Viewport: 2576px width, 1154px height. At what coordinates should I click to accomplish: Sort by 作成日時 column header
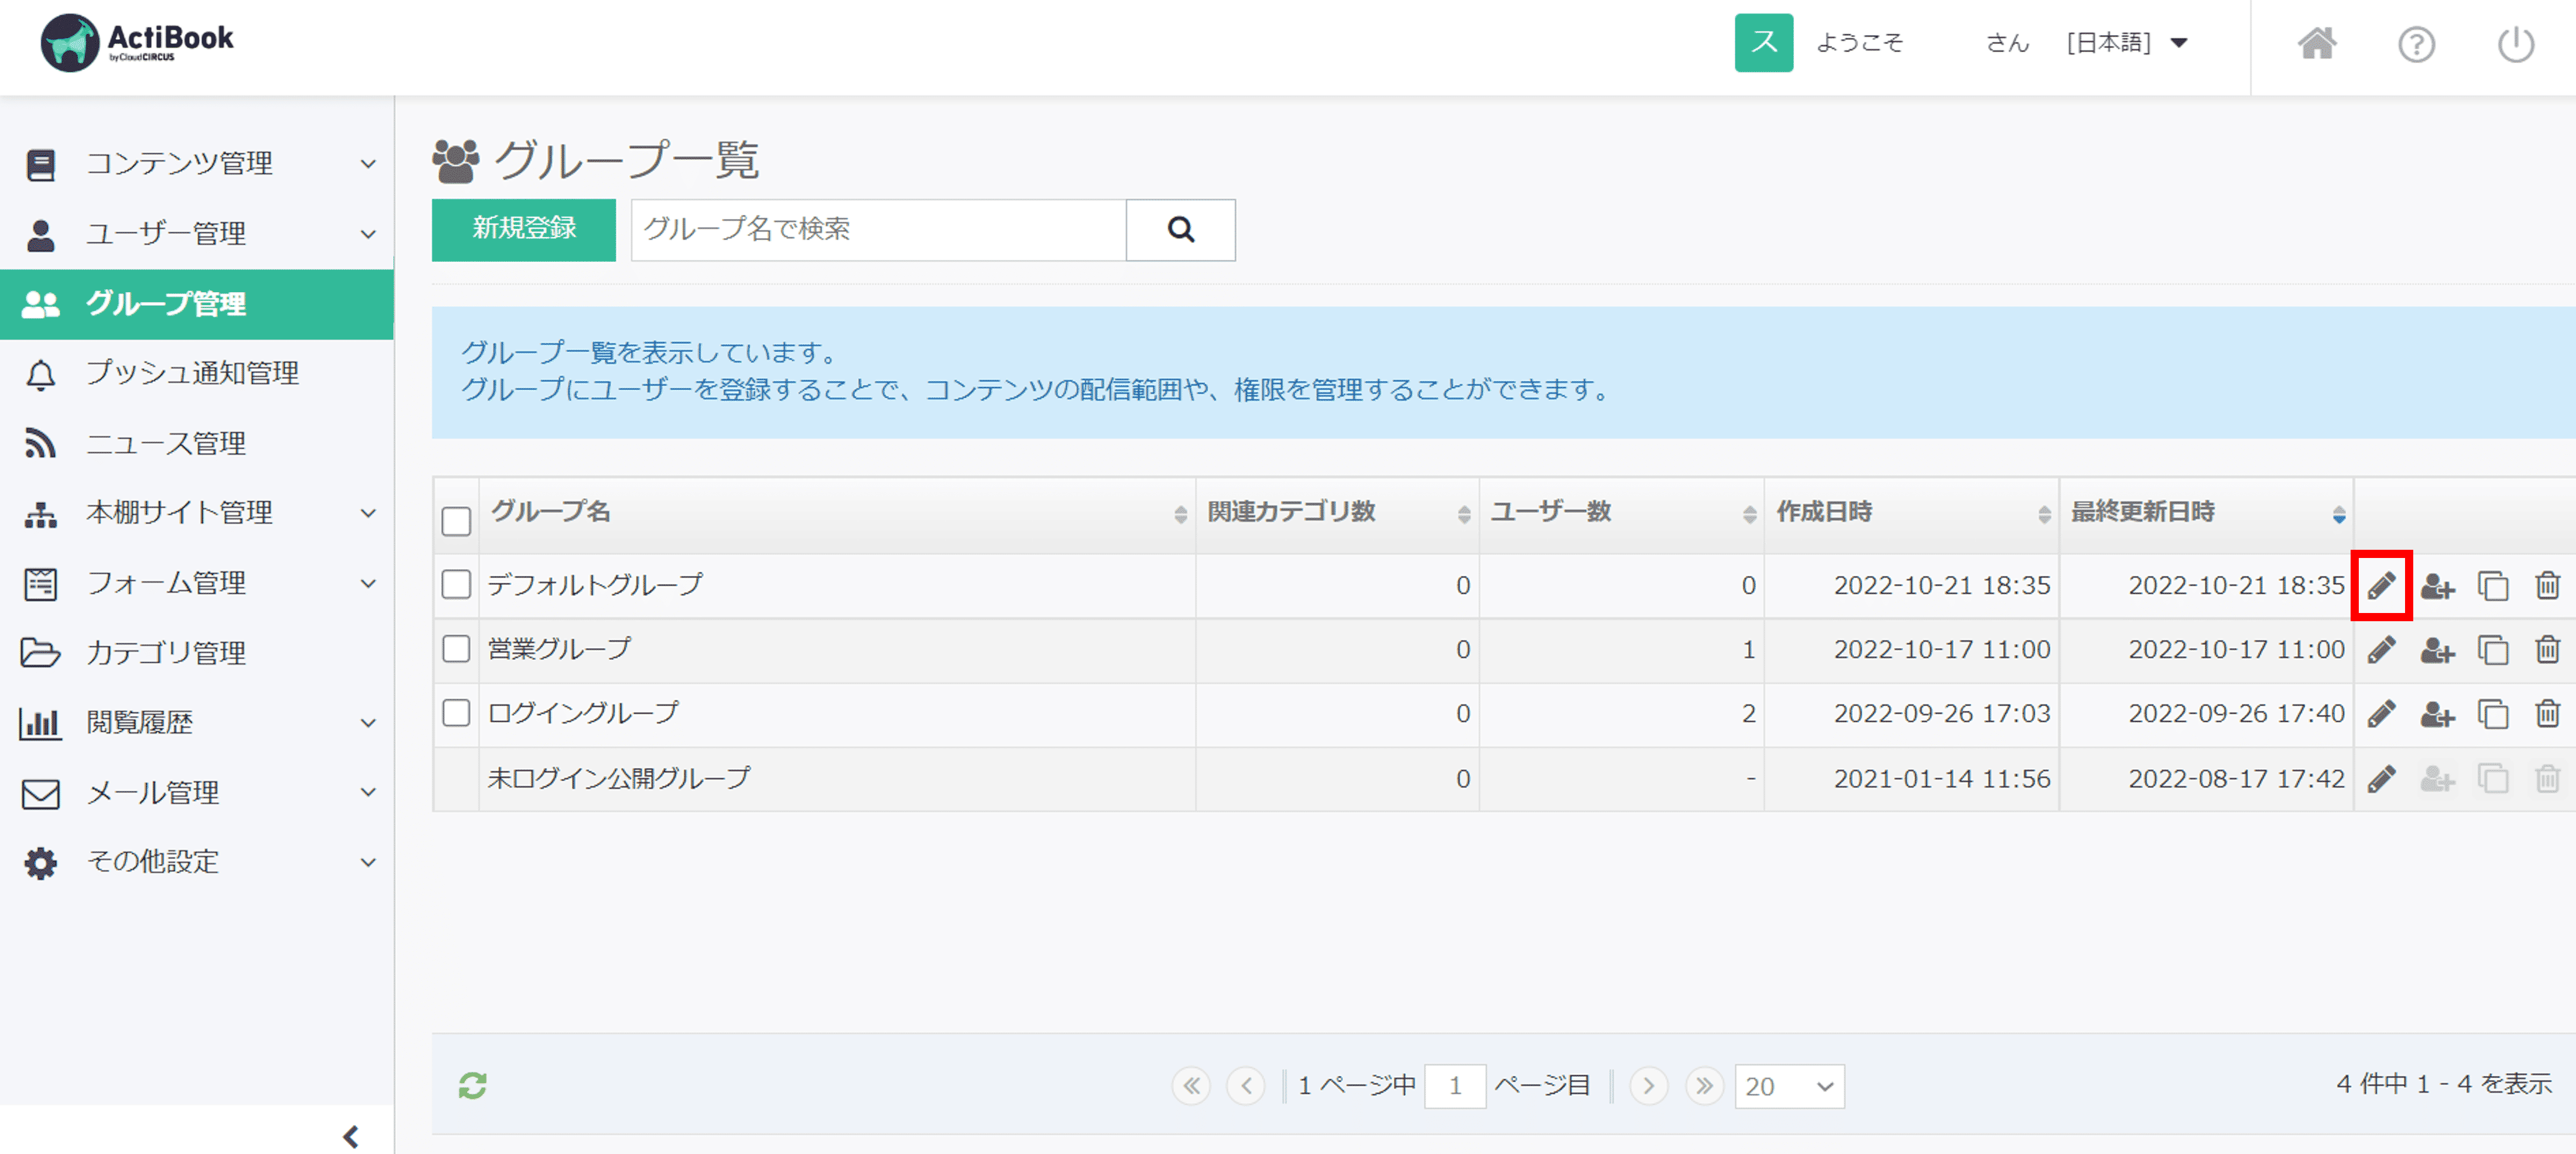[x=1911, y=514]
